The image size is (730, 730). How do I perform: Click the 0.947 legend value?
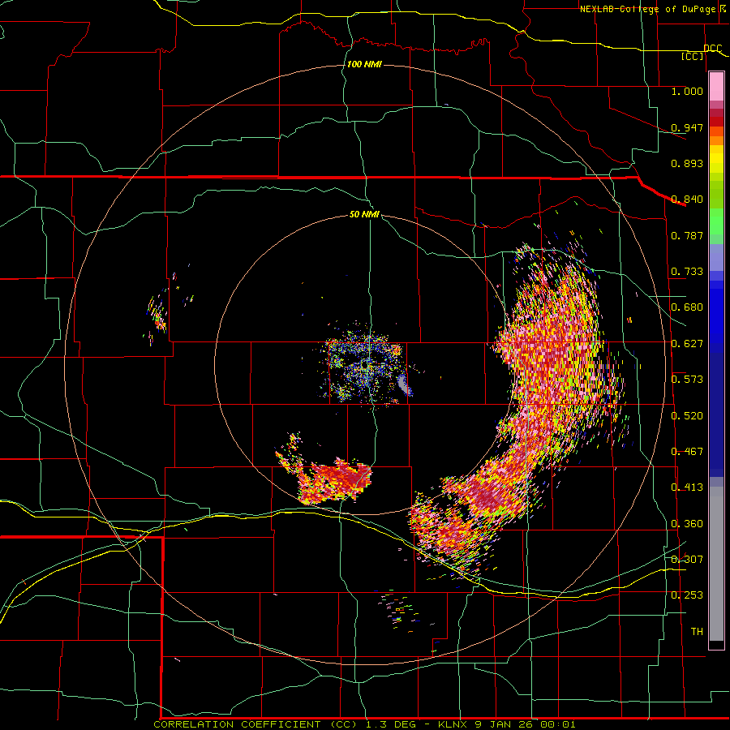click(x=687, y=127)
